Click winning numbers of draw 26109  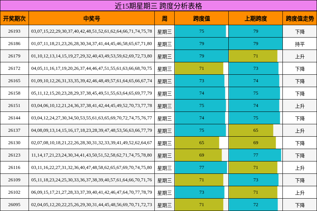tap(92, 180)
